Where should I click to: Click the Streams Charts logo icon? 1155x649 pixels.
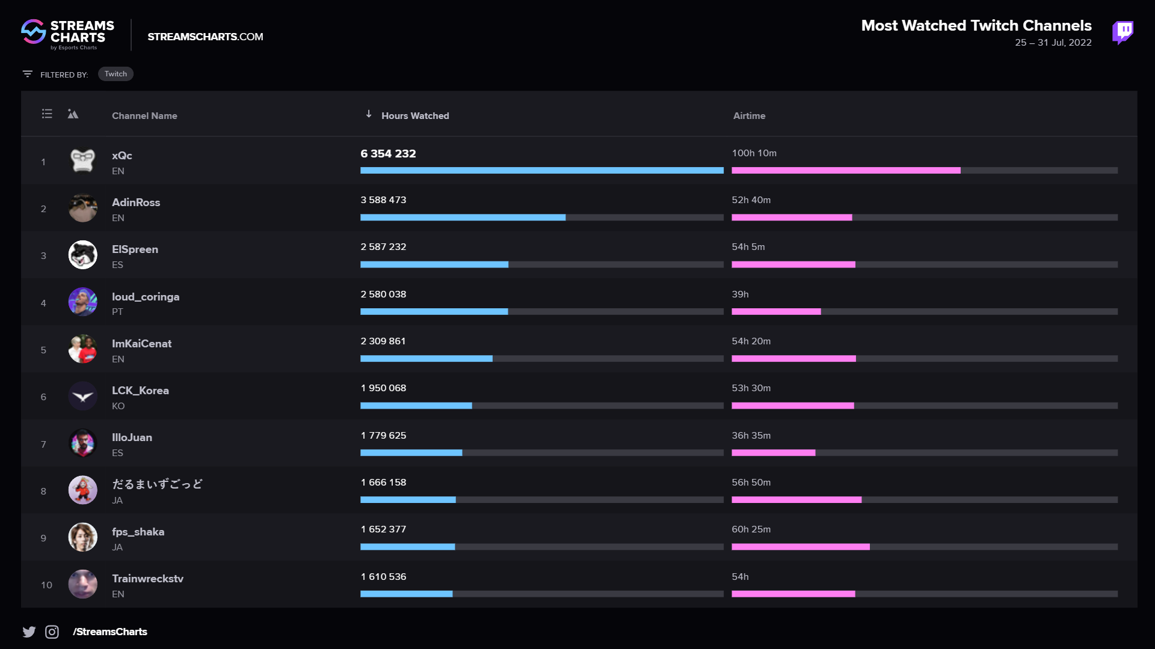(34, 32)
